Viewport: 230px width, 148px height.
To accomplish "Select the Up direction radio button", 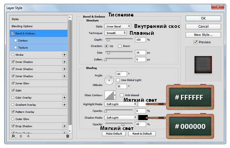I will pyautogui.click(x=106, y=46).
